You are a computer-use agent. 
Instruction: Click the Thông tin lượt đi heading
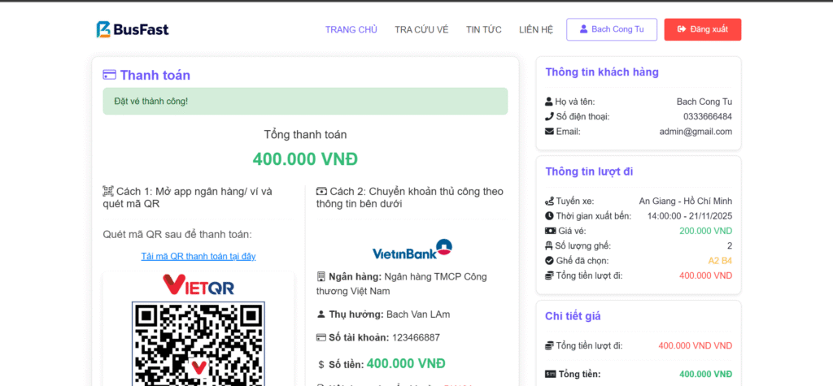pos(589,171)
